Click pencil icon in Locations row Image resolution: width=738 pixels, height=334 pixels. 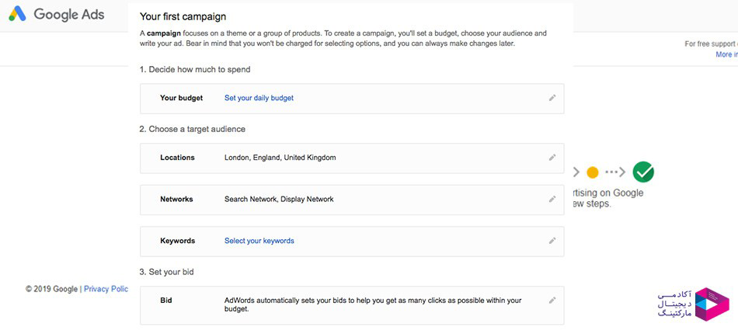coord(552,158)
